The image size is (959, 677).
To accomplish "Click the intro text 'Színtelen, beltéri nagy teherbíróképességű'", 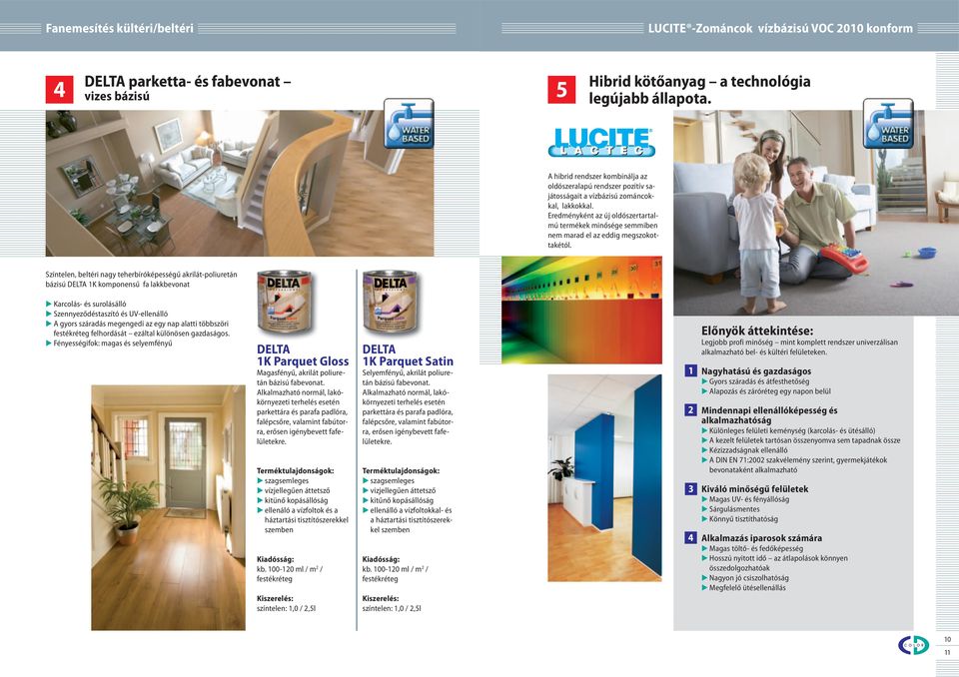I will pos(141,280).
